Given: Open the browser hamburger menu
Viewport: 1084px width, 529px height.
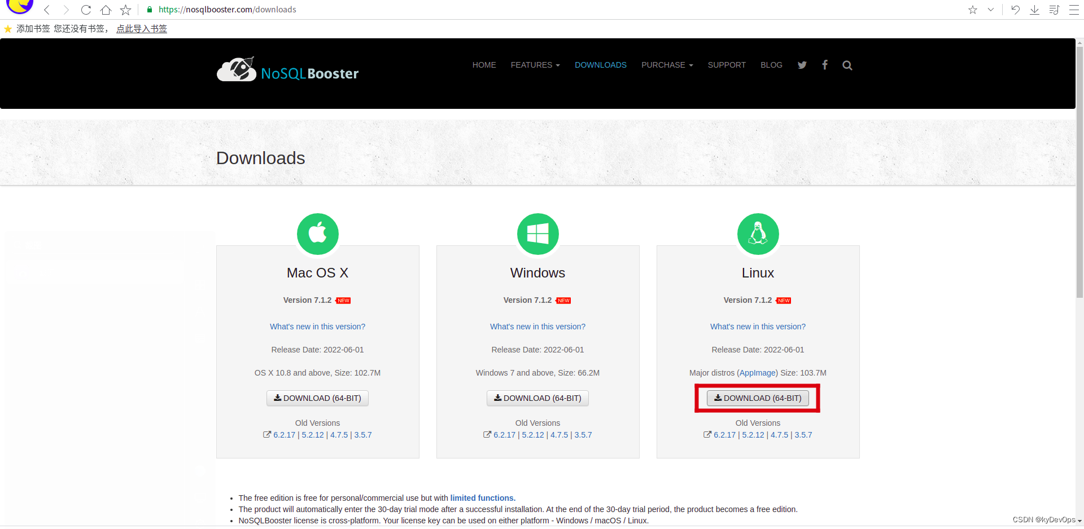Looking at the screenshot, I should (1074, 10).
